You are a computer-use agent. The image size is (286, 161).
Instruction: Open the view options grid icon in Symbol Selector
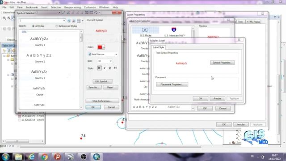[x=79, y=21]
